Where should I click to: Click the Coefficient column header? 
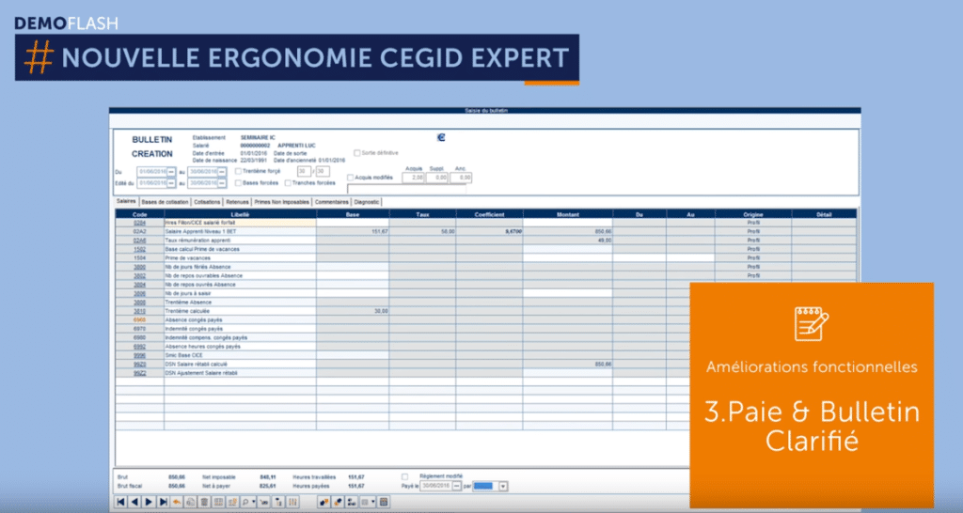489,214
